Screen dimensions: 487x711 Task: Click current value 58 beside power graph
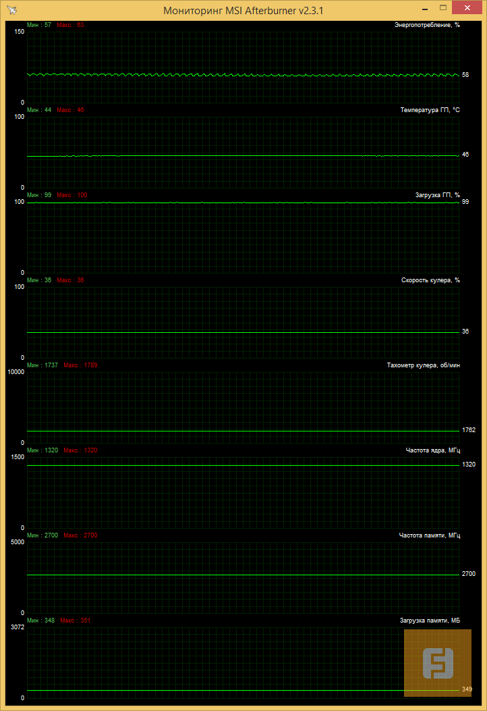click(465, 75)
